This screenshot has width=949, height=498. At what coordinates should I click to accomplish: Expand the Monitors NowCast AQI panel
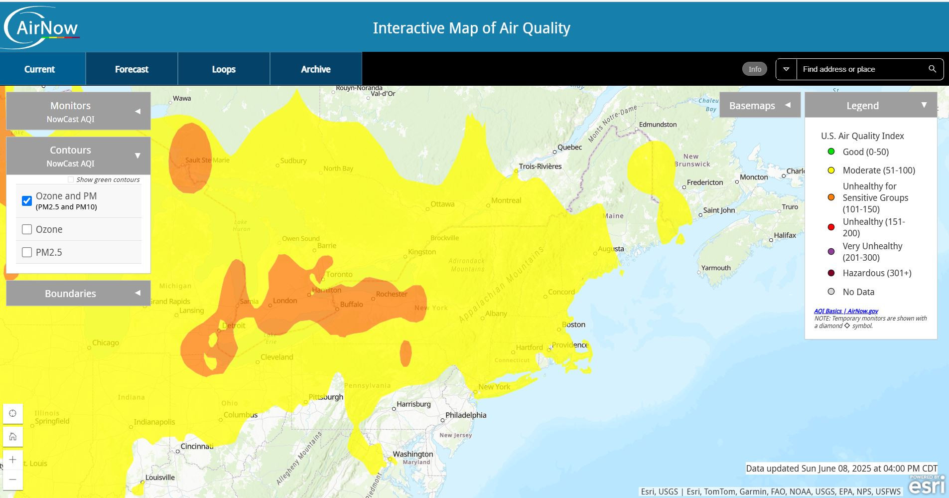[x=78, y=111]
